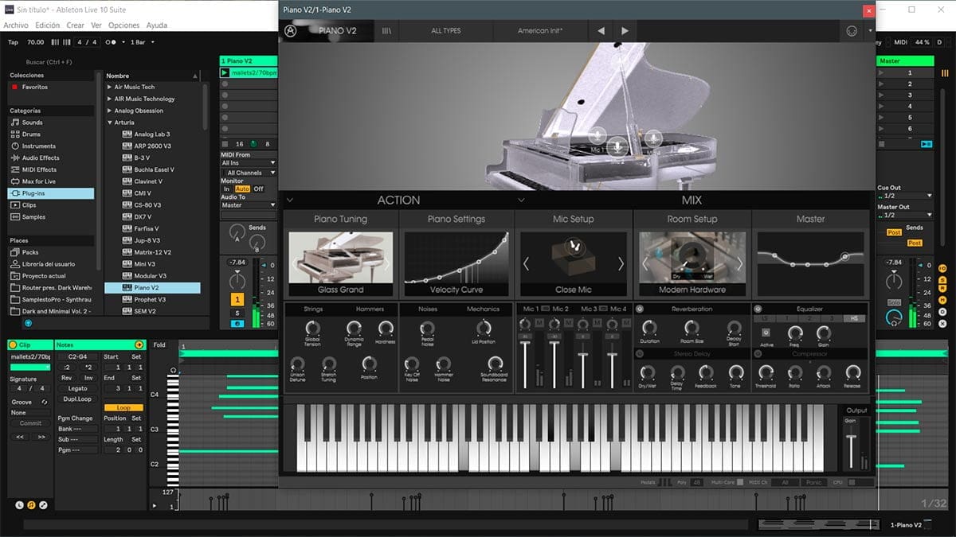Click the Tap tempo button
956x537 pixels.
coord(13,42)
